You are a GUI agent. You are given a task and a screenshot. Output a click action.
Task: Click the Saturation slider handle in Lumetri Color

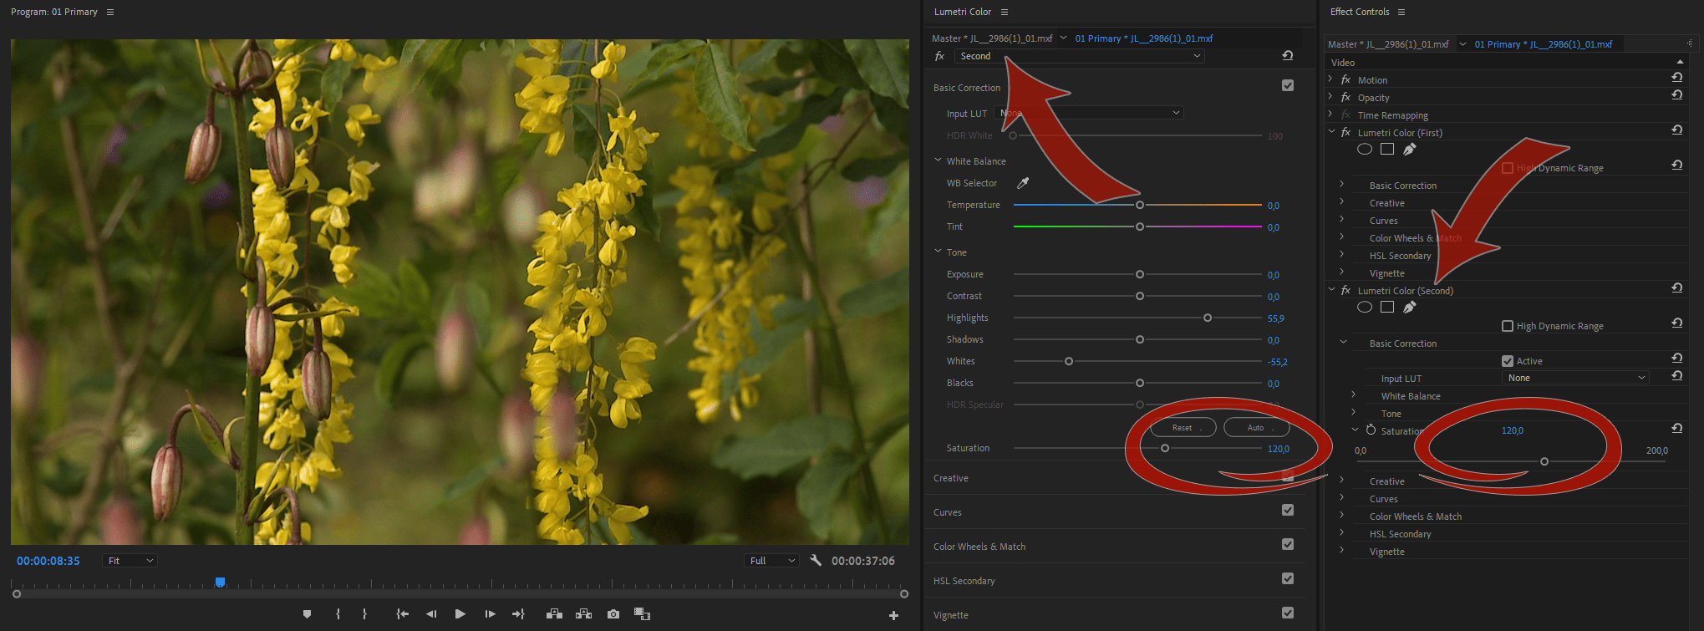(x=1165, y=448)
